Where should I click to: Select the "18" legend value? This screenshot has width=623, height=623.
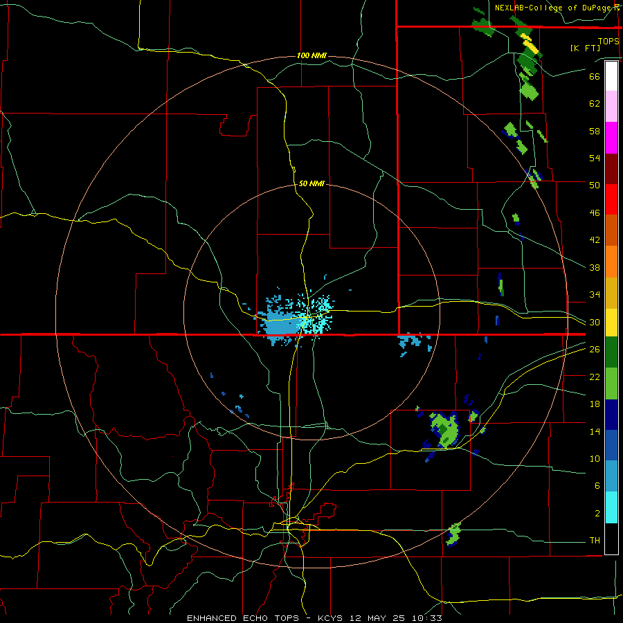[x=595, y=404]
